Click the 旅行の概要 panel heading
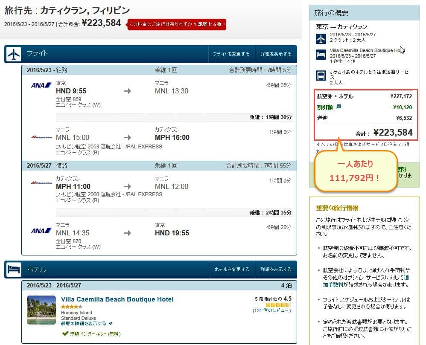Screen dimensions: 426x345 (x=332, y=13)
